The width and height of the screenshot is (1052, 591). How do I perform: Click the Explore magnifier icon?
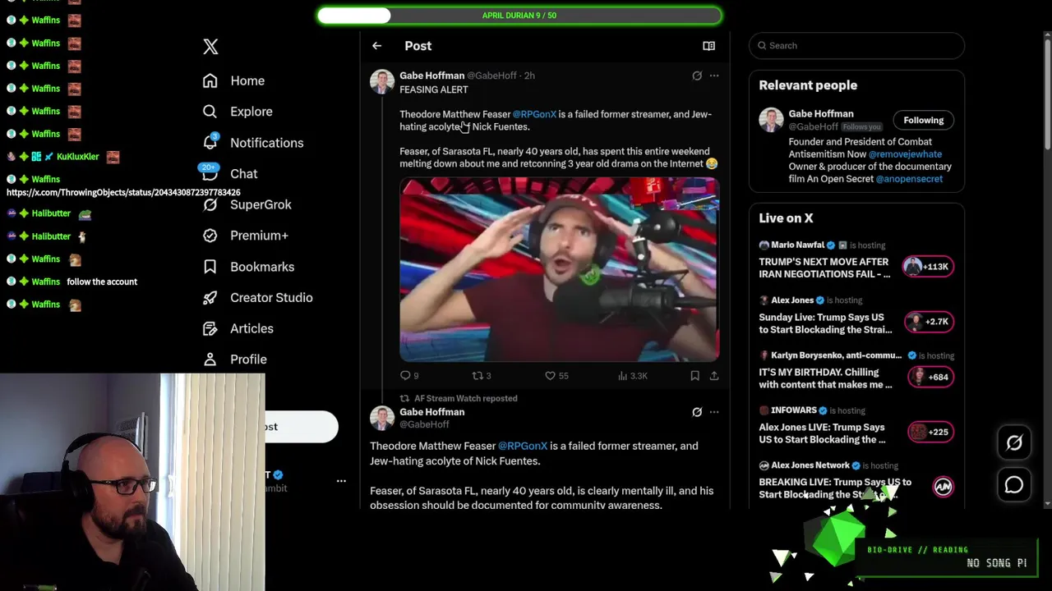click(x=210, y=112)
